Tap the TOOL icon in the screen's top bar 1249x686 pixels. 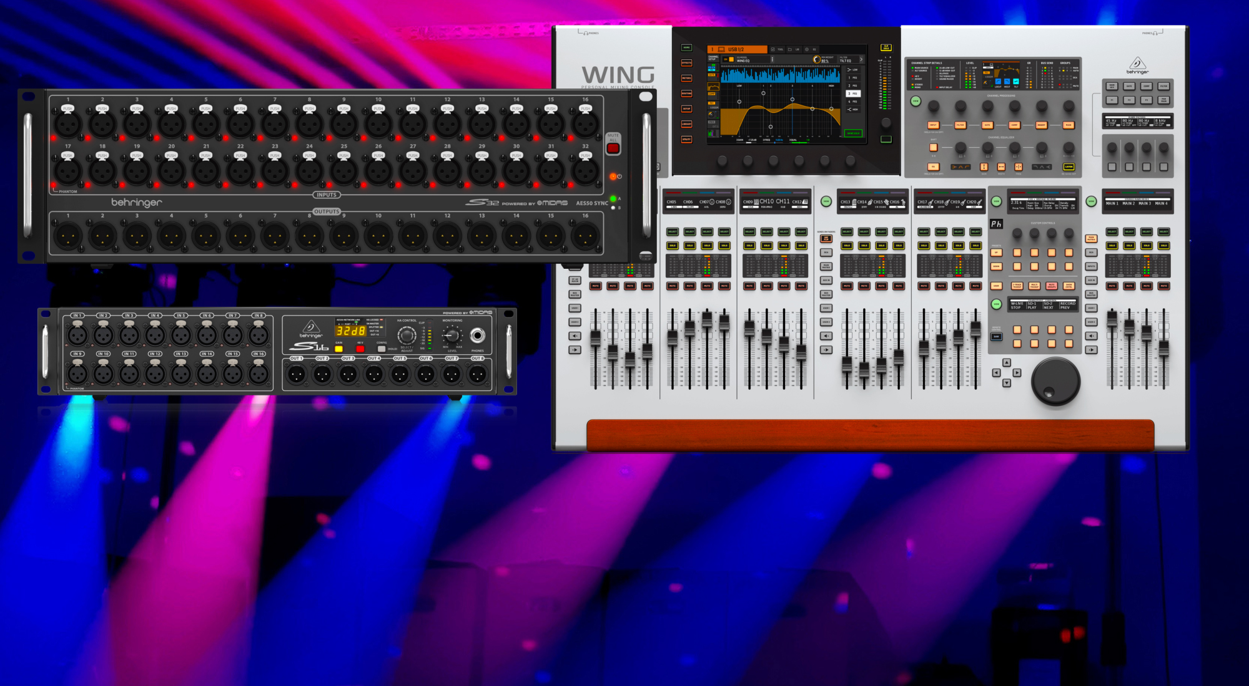[773, 49]
